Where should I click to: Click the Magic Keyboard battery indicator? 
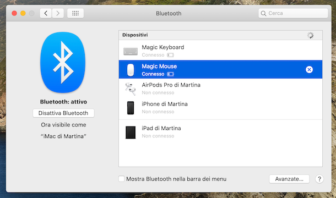click(171, 55)
